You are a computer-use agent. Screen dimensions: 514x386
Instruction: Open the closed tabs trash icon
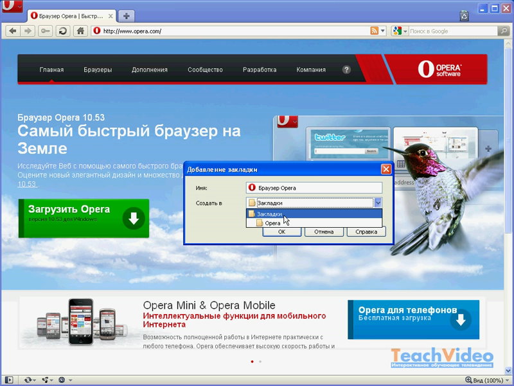[463, 14]
